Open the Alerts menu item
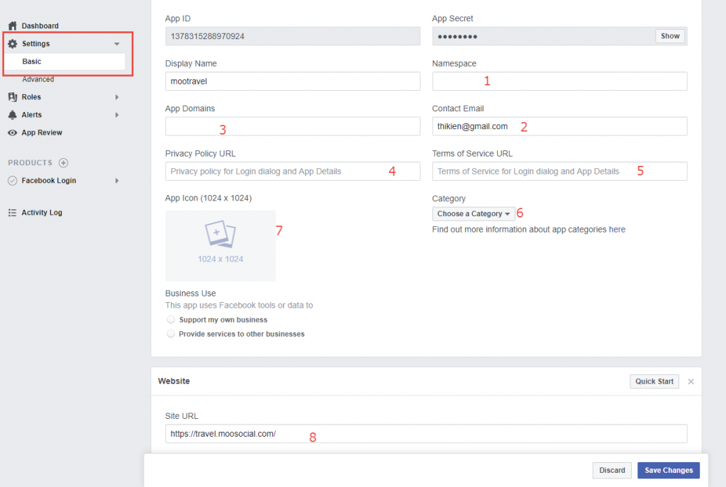This screenshot has width=726, height=487. [x=31, y=114]
